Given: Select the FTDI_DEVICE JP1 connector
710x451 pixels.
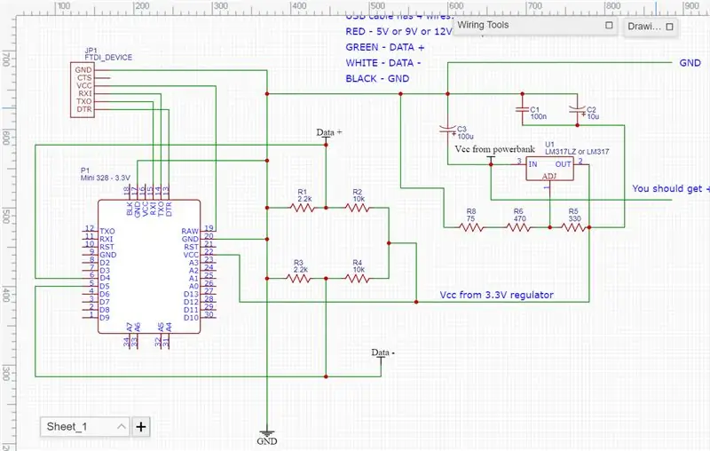Looking at the screenshot, I should pyautogui.click(x=83, y=90).
